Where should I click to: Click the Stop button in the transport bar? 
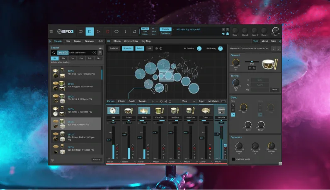(x=90, y=31)
